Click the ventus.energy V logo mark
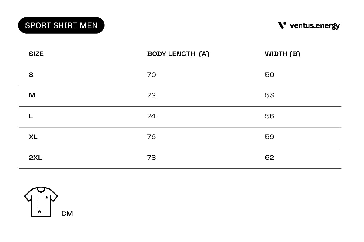 pyautogui.click(x=282, y=26)
